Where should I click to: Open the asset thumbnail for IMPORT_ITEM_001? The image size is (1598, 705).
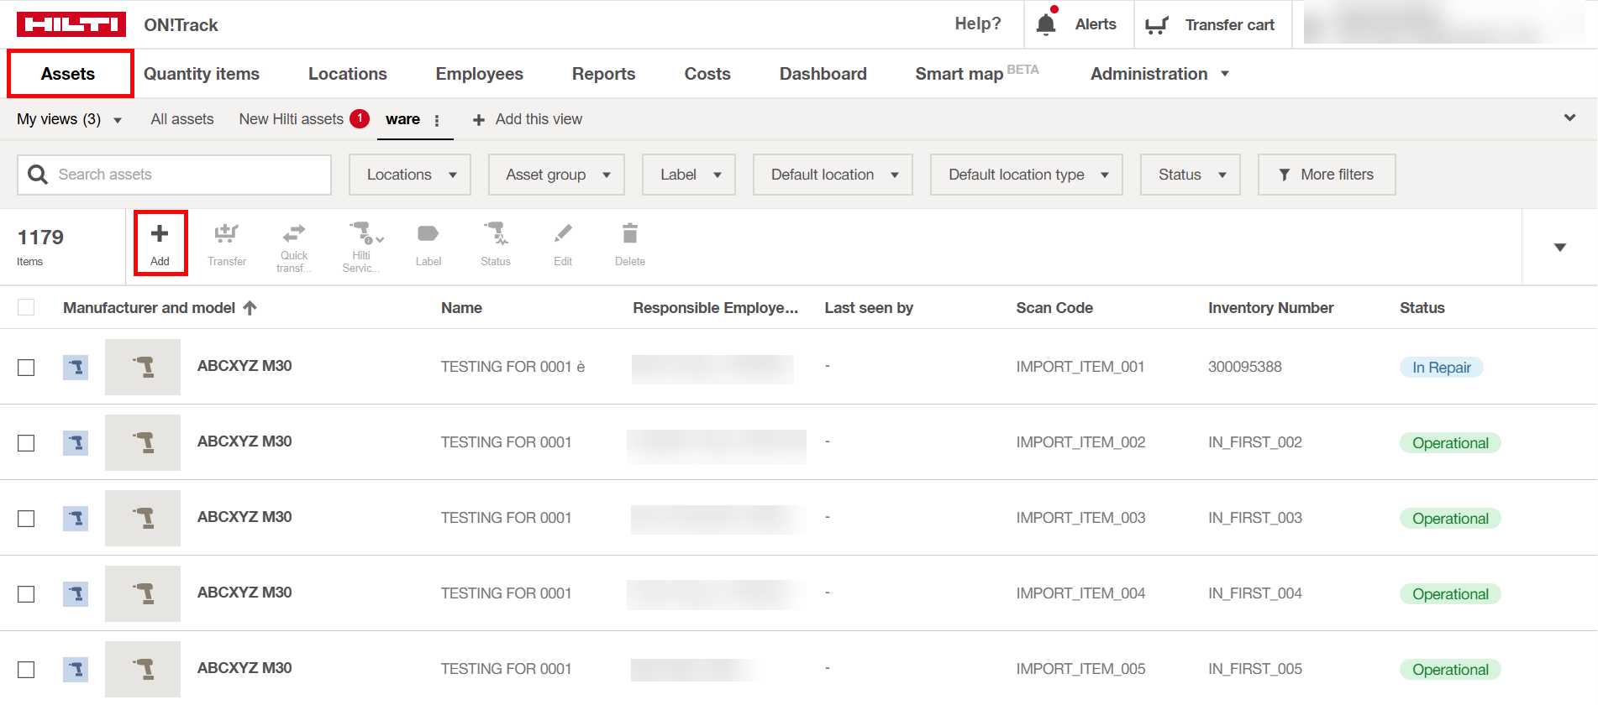pyautogui.click(x=143, y=367)
